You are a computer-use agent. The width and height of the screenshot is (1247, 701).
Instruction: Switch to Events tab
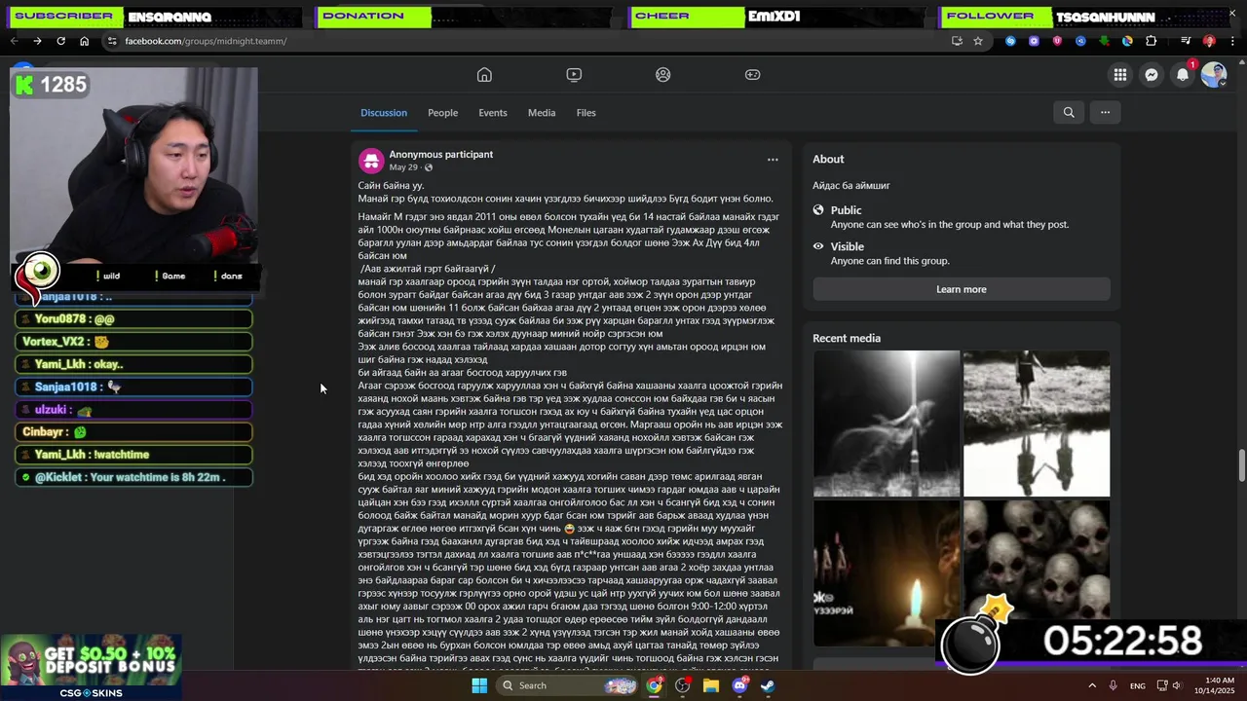(493, 113)
